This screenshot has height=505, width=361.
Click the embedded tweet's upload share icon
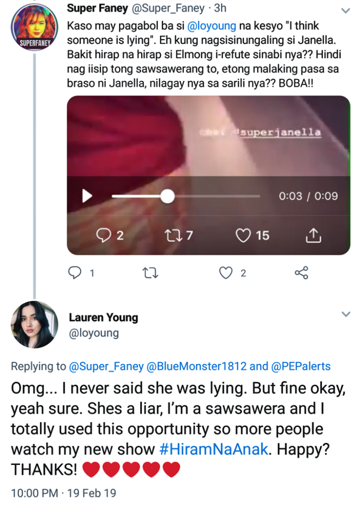tap(313, 236)
